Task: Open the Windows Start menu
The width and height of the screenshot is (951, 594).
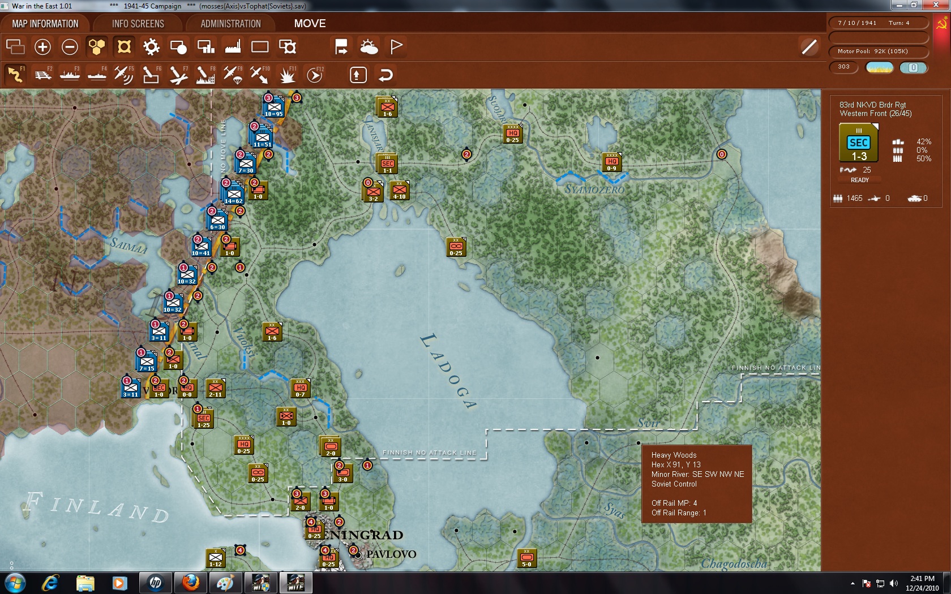Action: tap(15, 583)
